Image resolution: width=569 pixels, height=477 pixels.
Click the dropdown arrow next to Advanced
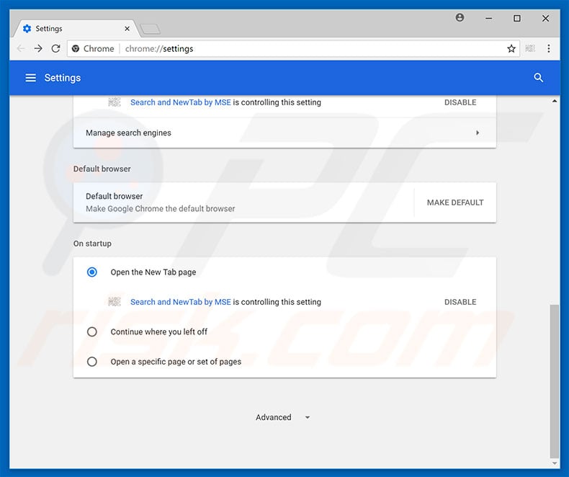pos(308,417)
